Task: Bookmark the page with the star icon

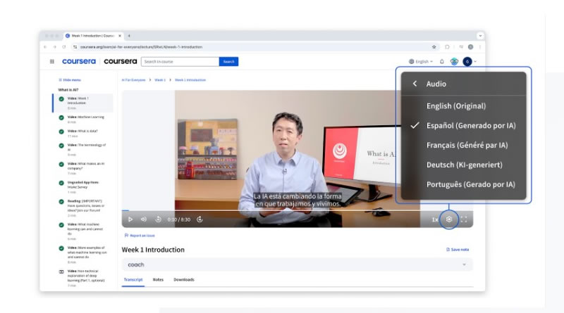Action: [434, 47]
